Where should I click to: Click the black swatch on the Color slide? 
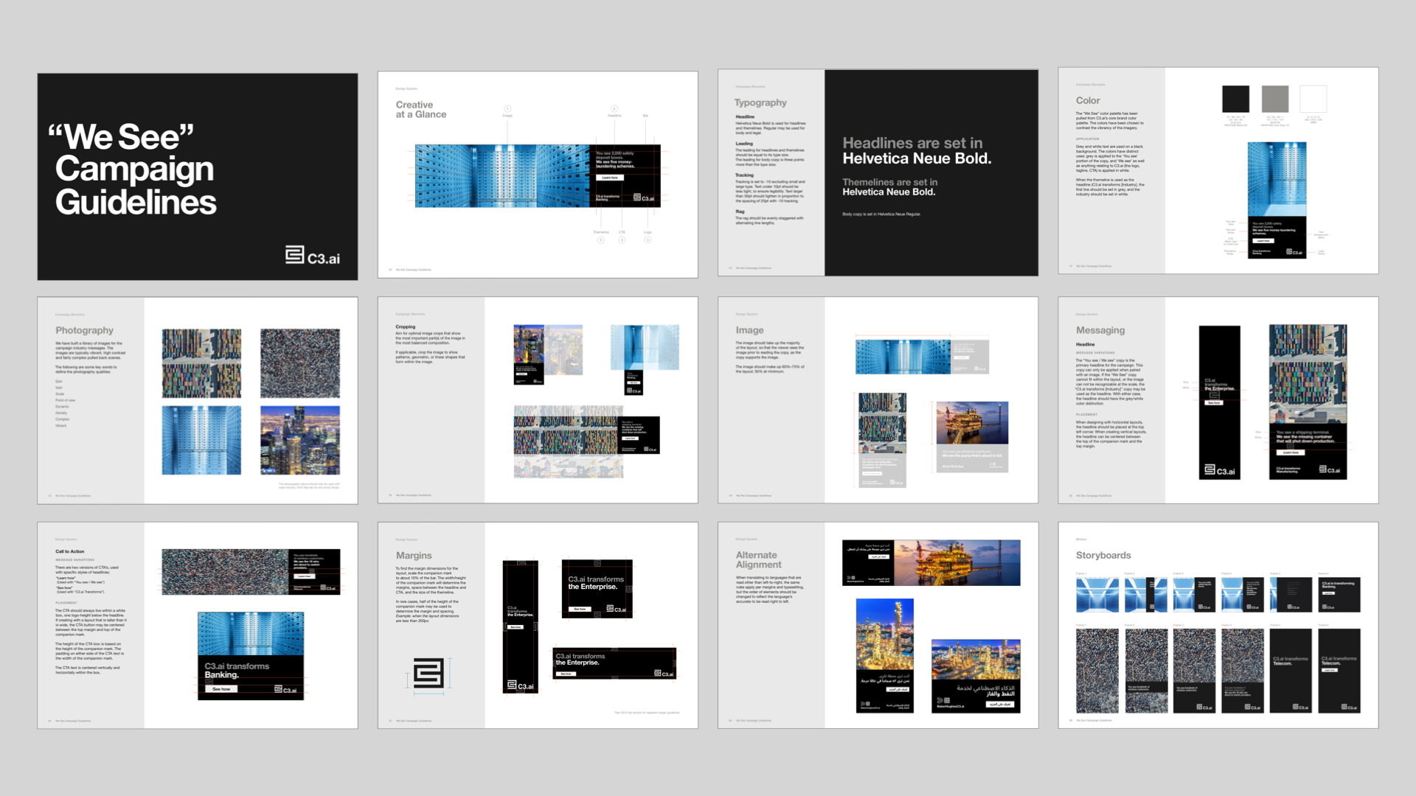(1235, 99)
